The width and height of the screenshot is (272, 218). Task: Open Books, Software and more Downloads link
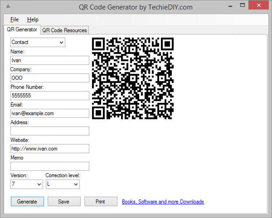163,202
